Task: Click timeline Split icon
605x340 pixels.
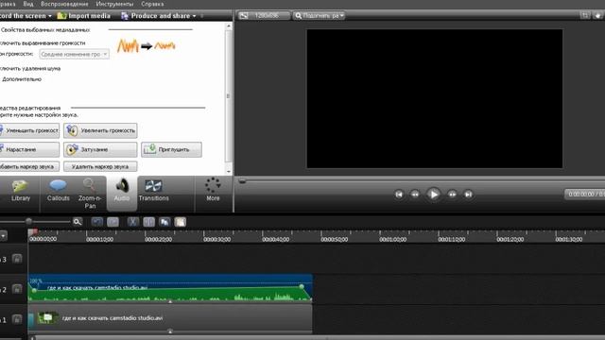Action: tap(149, 222)
